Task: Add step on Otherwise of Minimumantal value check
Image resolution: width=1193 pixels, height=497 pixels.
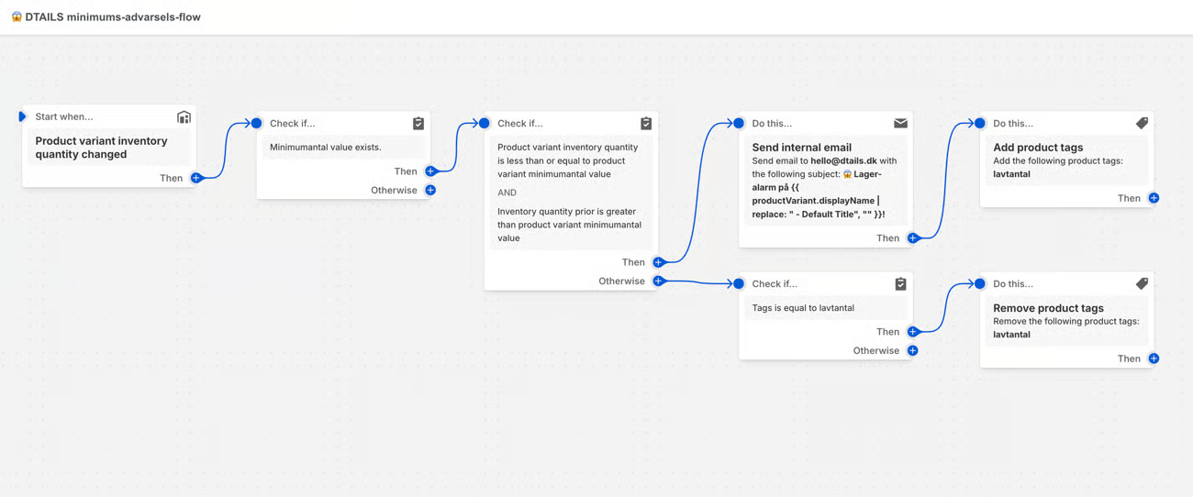Action: point(430,191)
